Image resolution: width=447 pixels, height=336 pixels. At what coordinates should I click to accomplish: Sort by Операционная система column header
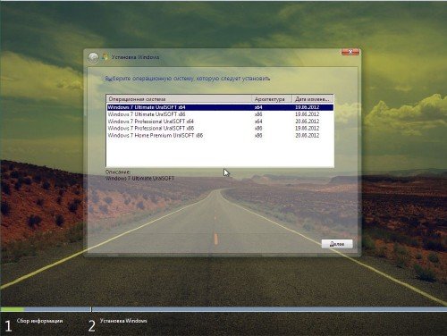point(179,99)
